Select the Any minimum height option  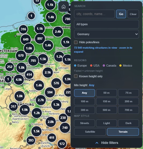click(85, 93)
